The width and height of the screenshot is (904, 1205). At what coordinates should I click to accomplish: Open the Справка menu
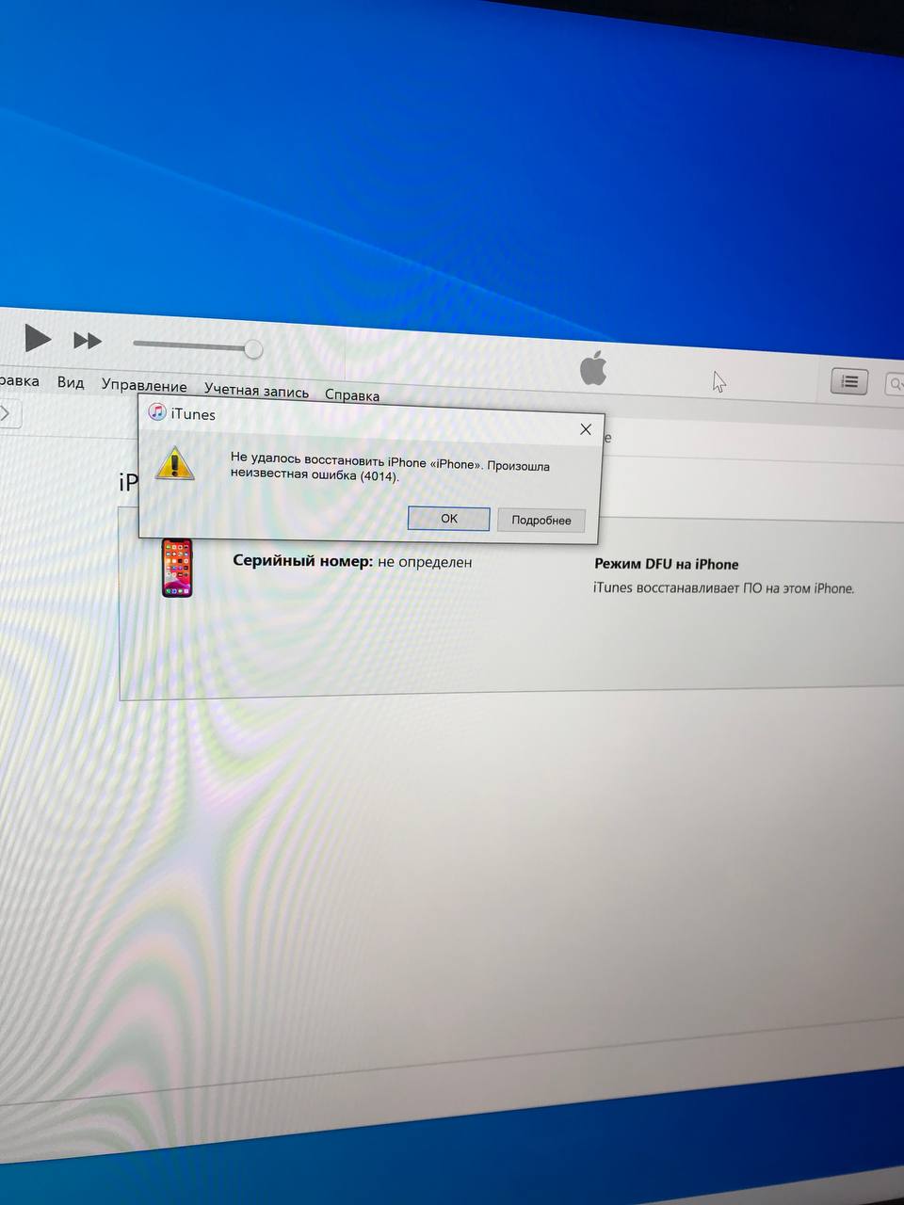352,395
